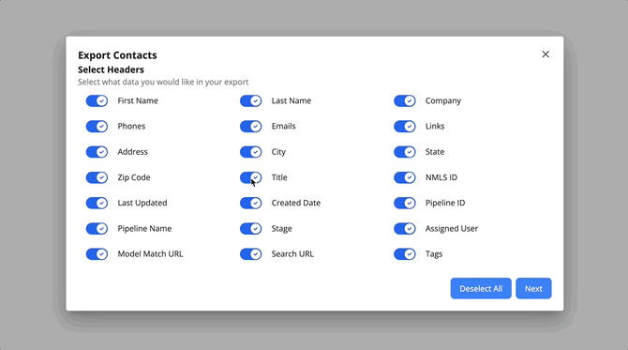Disable the Title header toggle
The height and width of the screenshot is (350, 628).
250,177
